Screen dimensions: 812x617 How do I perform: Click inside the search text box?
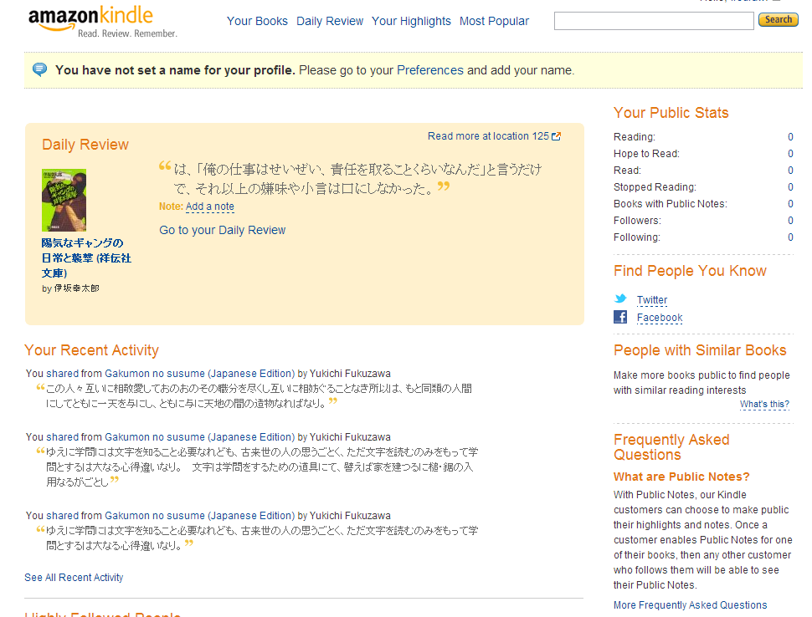point(654,21)
